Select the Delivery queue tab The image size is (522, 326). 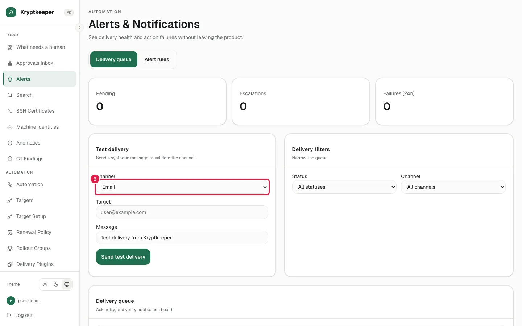point(114,59)
